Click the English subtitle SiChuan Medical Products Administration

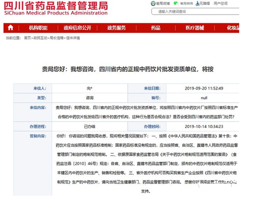tap(56, 13)
